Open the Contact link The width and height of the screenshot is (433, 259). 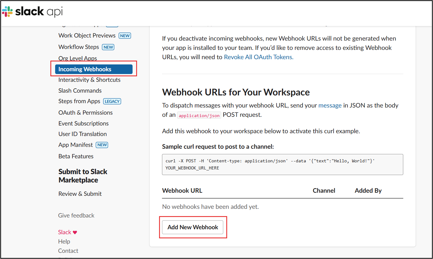(68, 251)
